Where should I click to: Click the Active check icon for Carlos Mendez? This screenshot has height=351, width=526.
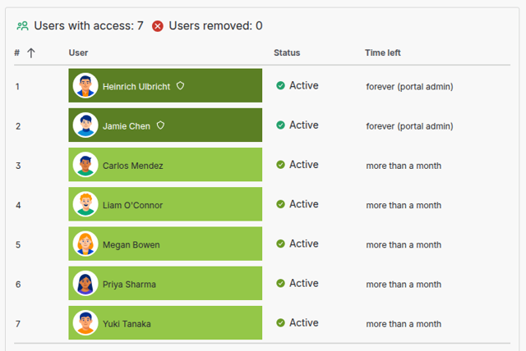[280, 165]
